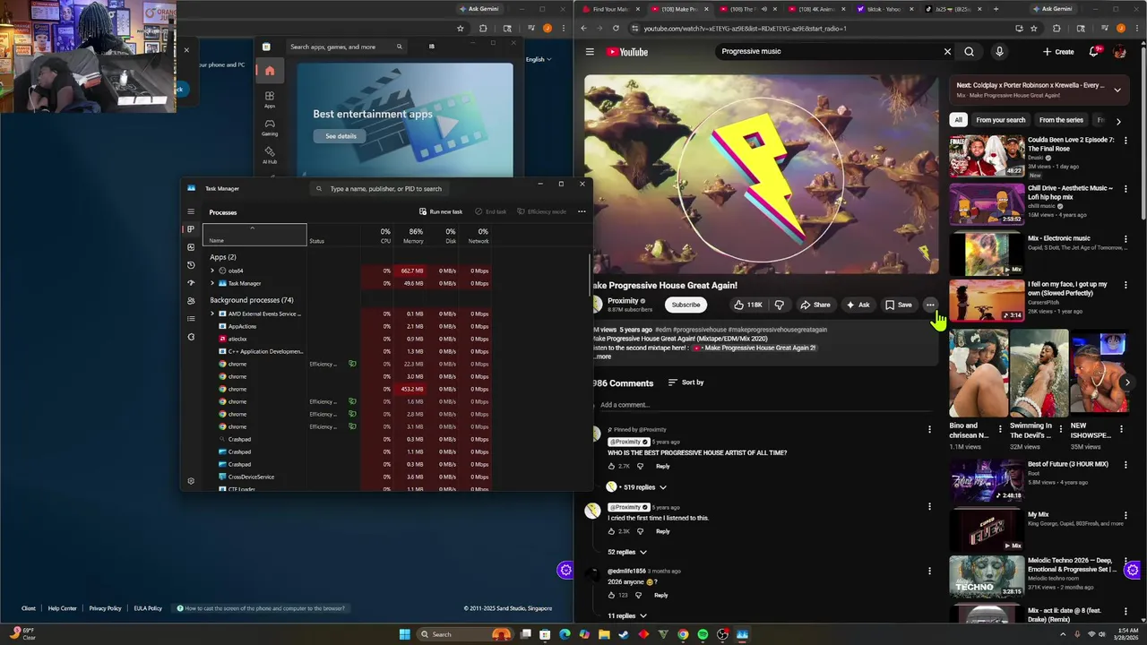Open options for Best of Future video
Image resolution: width=1147 pixels, height=645 pixels.
click(1125, 466)
